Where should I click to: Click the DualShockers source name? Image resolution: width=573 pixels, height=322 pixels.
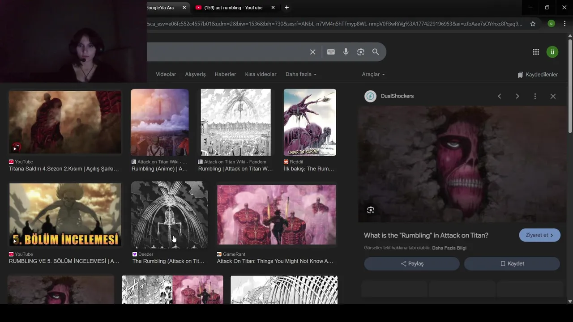click(x=397, y=96)
